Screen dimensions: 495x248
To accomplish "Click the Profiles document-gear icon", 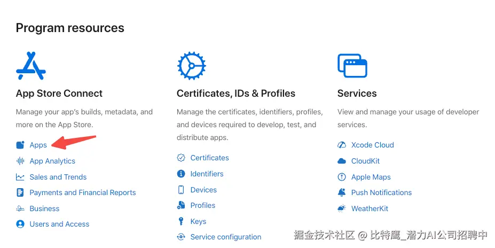I will click(181, 205).
